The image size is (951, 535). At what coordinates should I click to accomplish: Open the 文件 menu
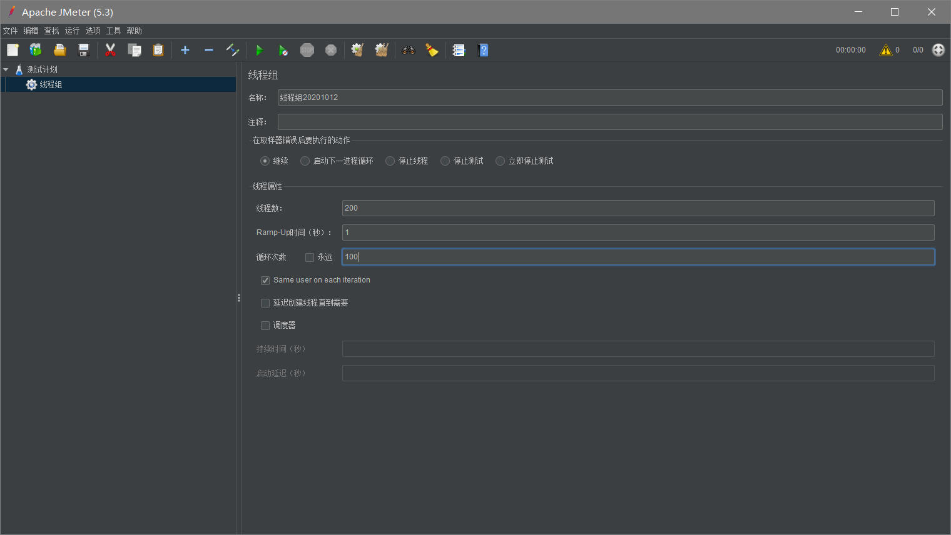(x=11, y=31)
